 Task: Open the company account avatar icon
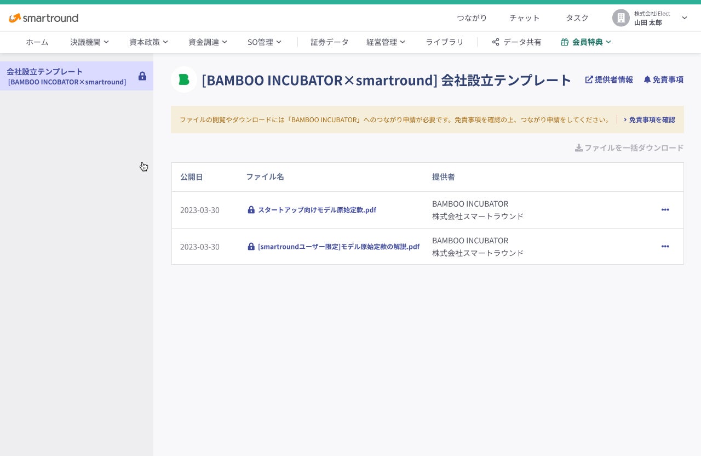tap(621, 18)
